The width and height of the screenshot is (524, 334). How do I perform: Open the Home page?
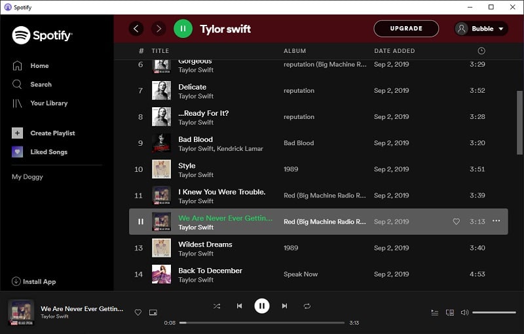39,65
